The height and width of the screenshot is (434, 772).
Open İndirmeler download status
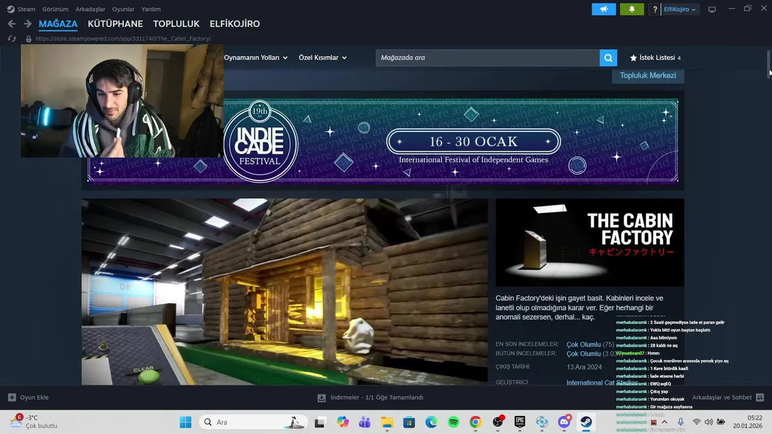click(x=370, y=397)
